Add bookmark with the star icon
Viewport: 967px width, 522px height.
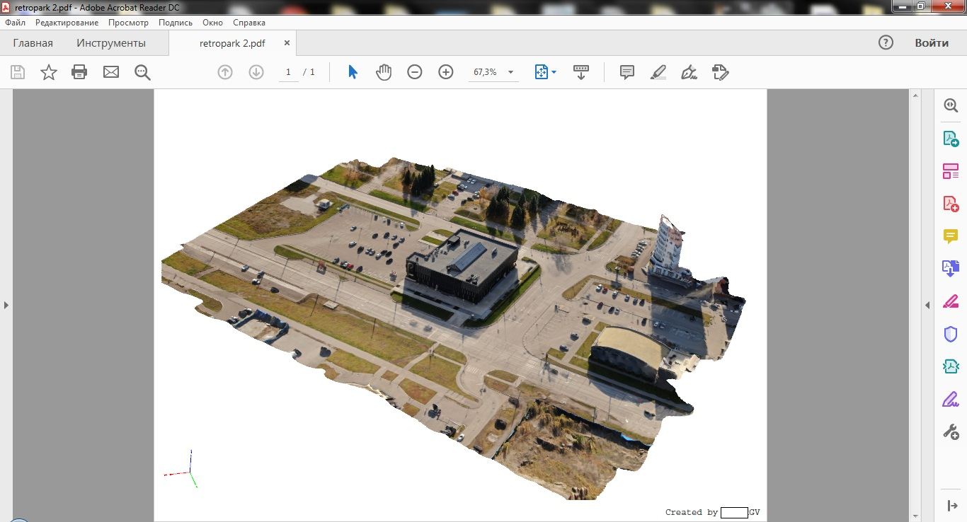pyautogui.click(x=48, y=72)
